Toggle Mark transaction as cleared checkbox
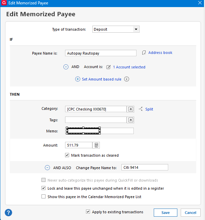The height and width of the screenshot is (220, 205). (x=67, y=155)
